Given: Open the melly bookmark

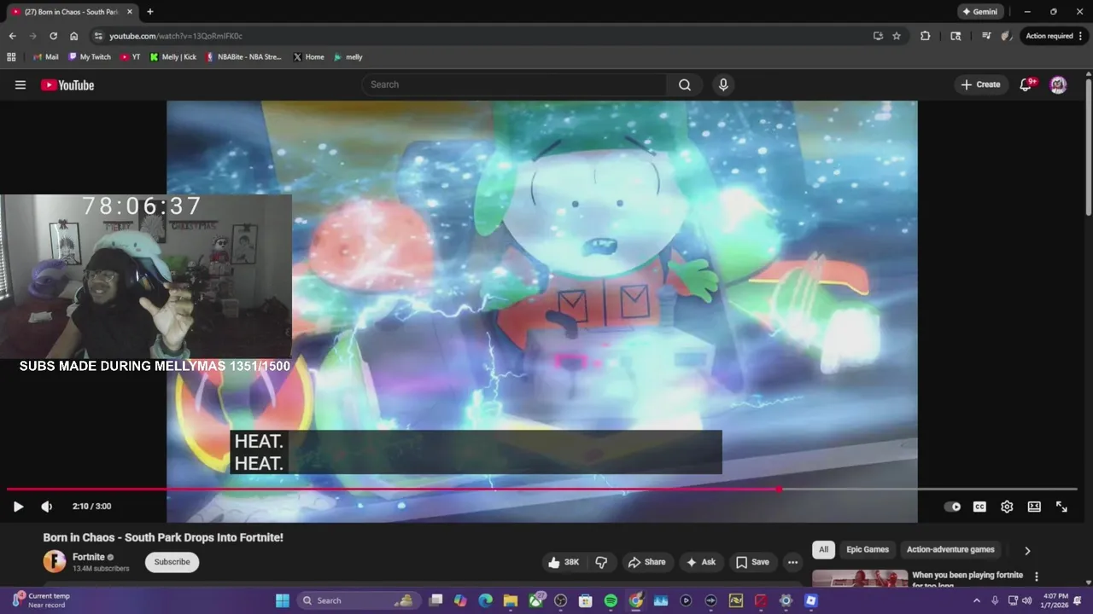Looking at the screenshot, I should tap(348, 57).
